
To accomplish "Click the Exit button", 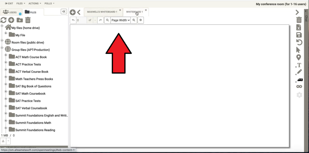I will (x=9, y=3).
